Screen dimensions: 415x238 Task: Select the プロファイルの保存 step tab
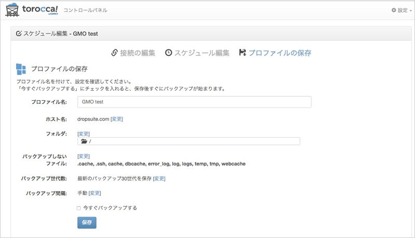[275, 53]
